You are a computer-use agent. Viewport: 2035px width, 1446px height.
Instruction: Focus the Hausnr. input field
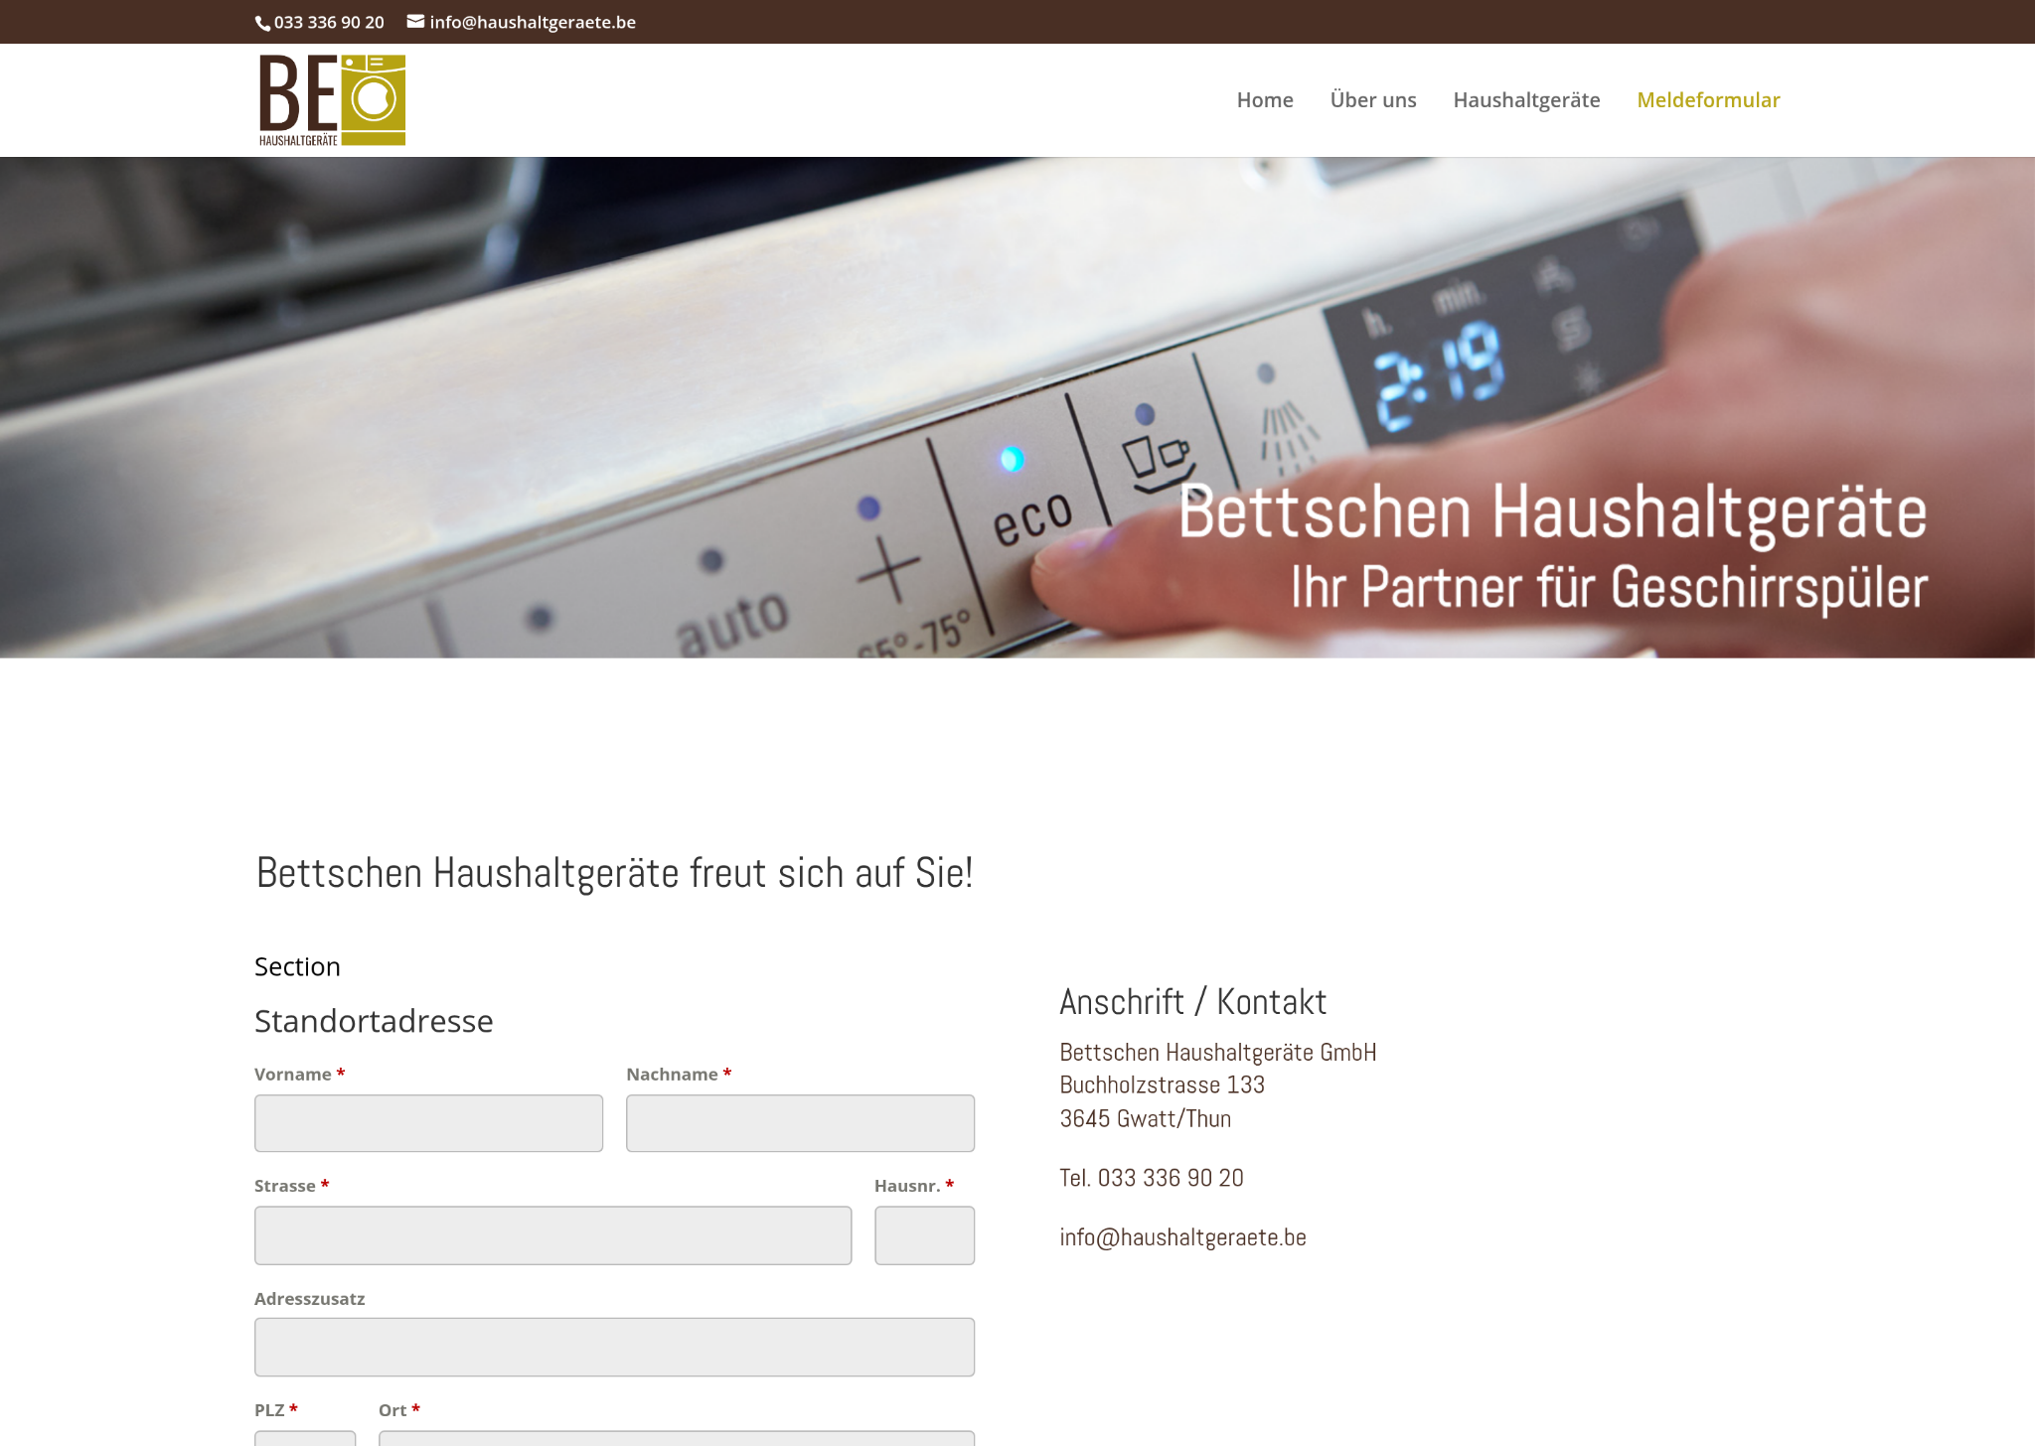pos(924,1235)
